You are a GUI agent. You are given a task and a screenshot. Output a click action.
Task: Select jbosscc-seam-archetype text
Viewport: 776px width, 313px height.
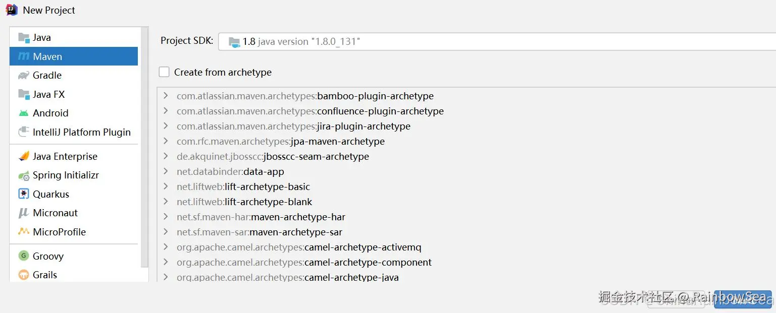[x=316, y=156]
